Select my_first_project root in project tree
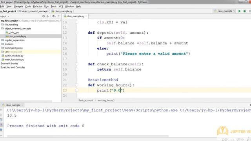This screenshot has width=251, height=141. click(9, 21)
